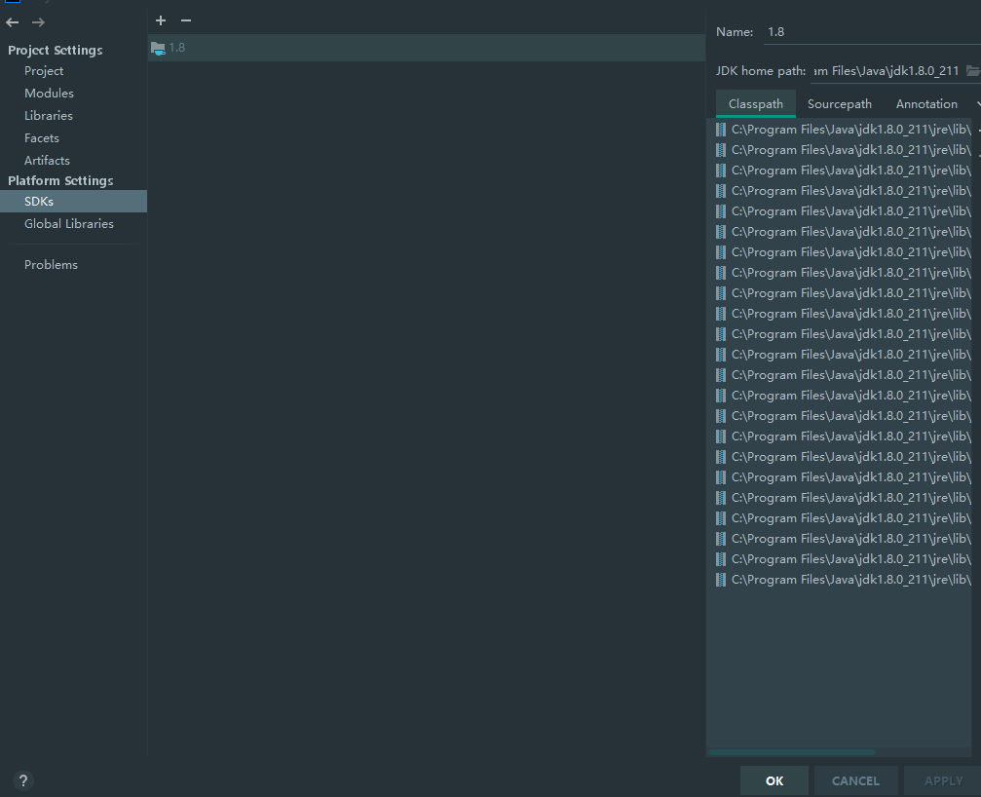Open Libraries settings page
Screen dimensions: 981x797
(48, 116)
